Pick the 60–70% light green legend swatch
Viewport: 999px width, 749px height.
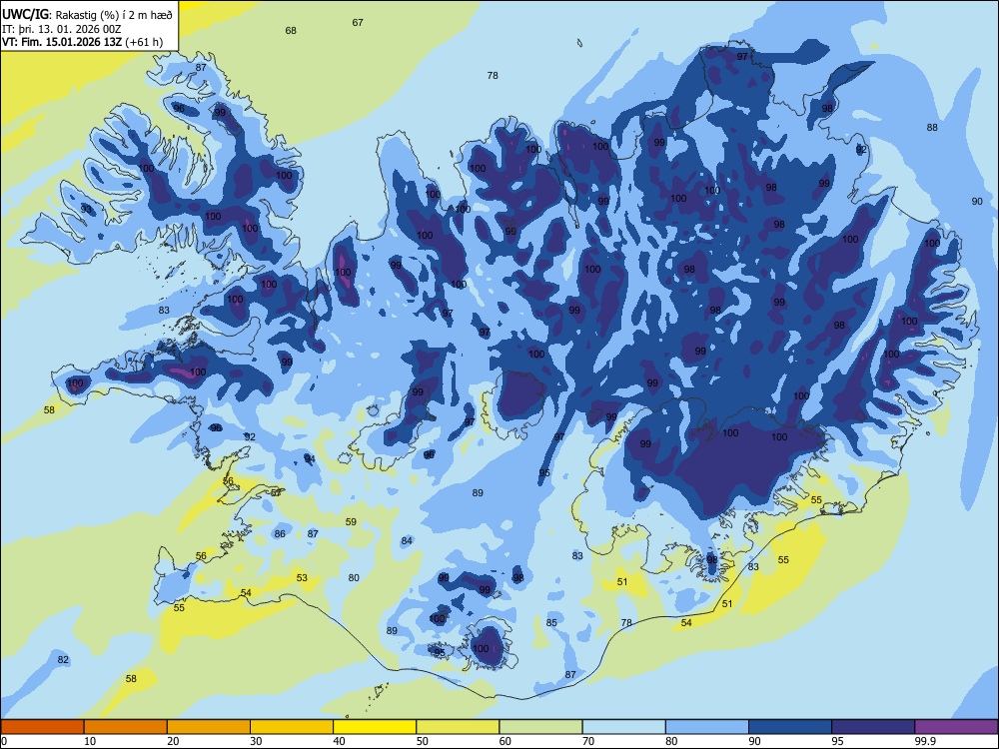540,727
